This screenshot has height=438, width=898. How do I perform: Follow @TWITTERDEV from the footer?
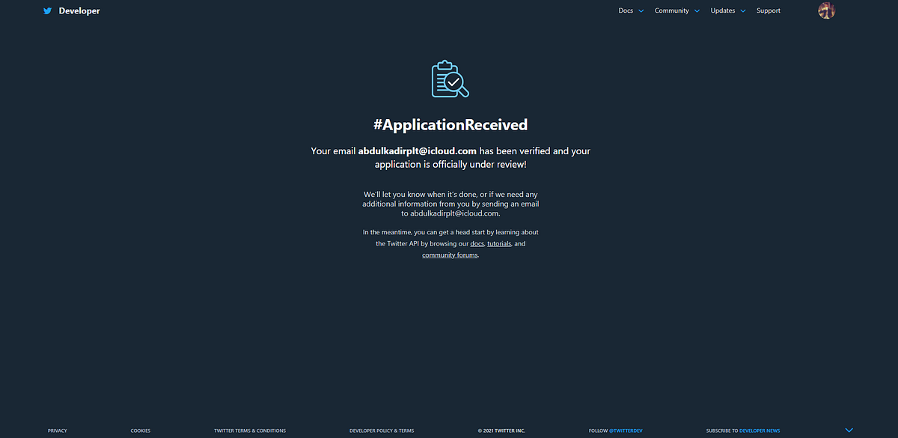tap(627, 431)
